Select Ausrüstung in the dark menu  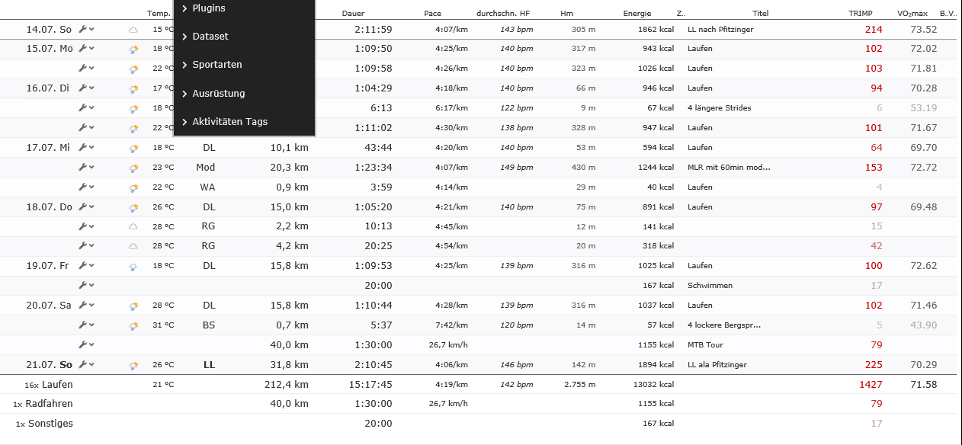218,94
